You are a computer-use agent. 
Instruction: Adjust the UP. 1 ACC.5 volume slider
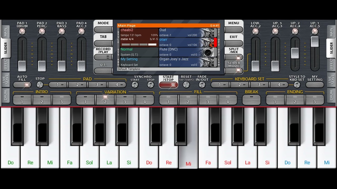click(315, 42)
